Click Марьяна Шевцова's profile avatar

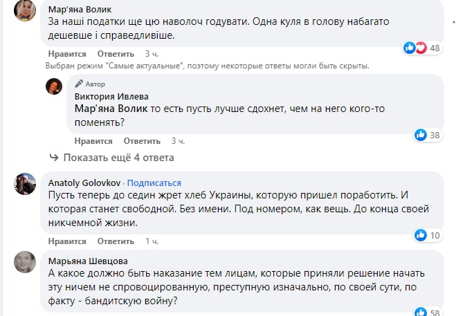[x=26, y=261]
